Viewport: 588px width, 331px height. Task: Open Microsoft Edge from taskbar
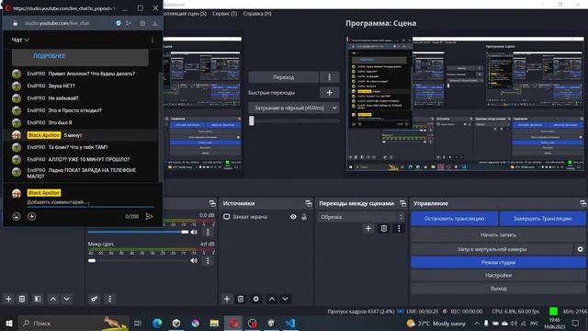(x=157, y=324)
